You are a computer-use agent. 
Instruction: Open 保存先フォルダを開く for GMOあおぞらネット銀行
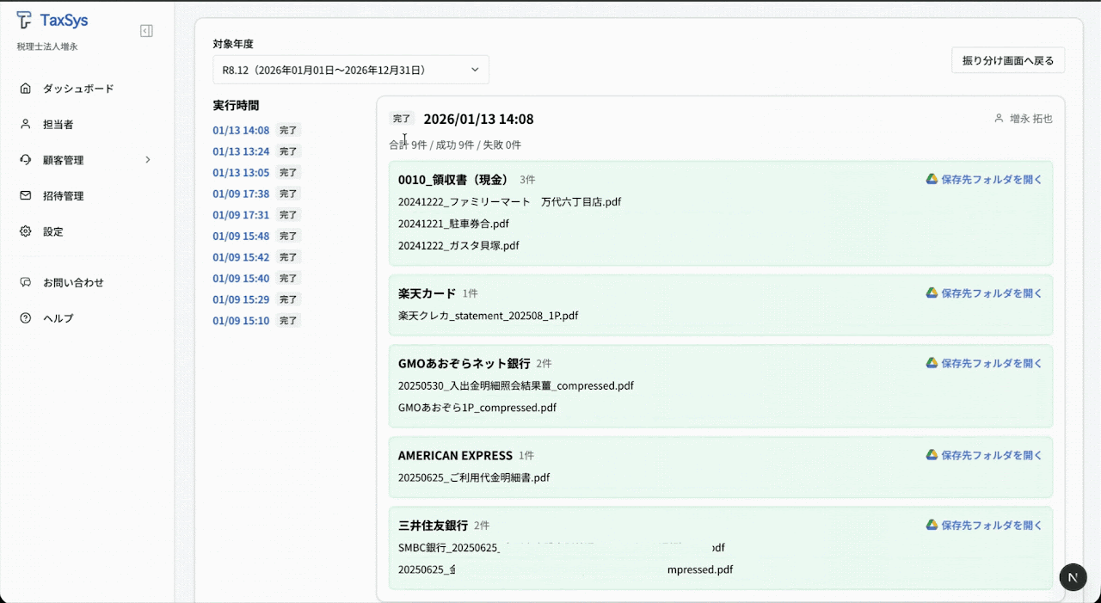point(992,363)
